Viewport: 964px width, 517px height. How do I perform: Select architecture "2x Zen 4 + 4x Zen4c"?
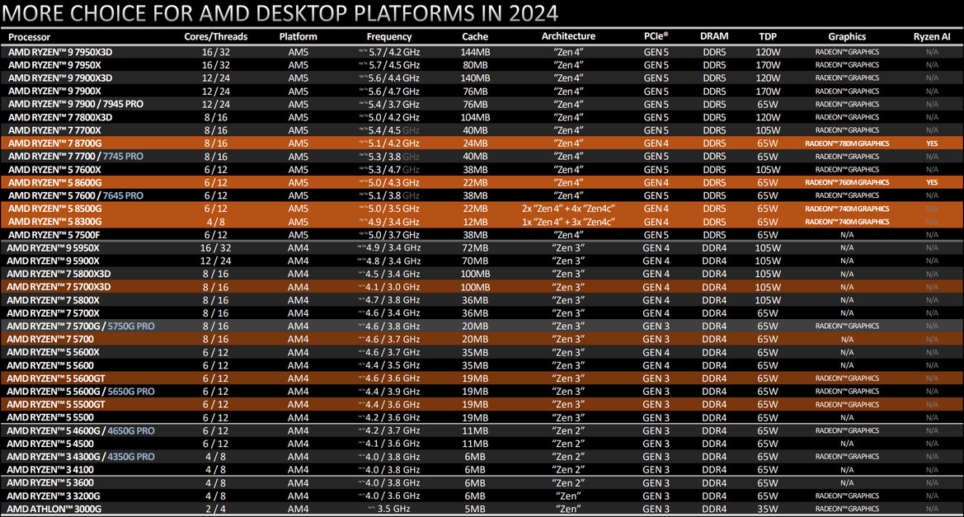tap(568, 209)
